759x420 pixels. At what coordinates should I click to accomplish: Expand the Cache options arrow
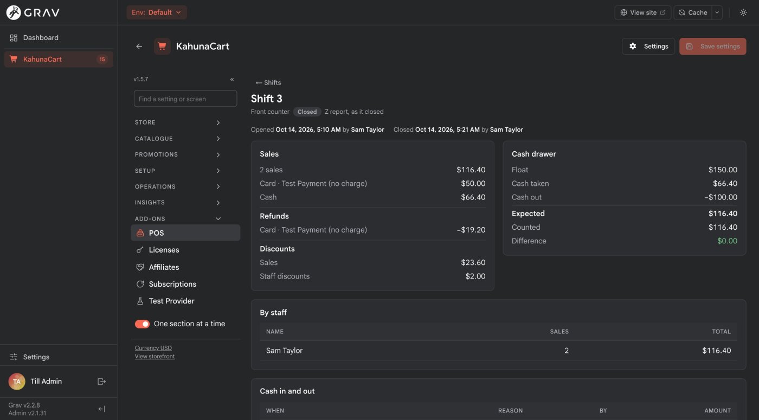coord(717,12)
